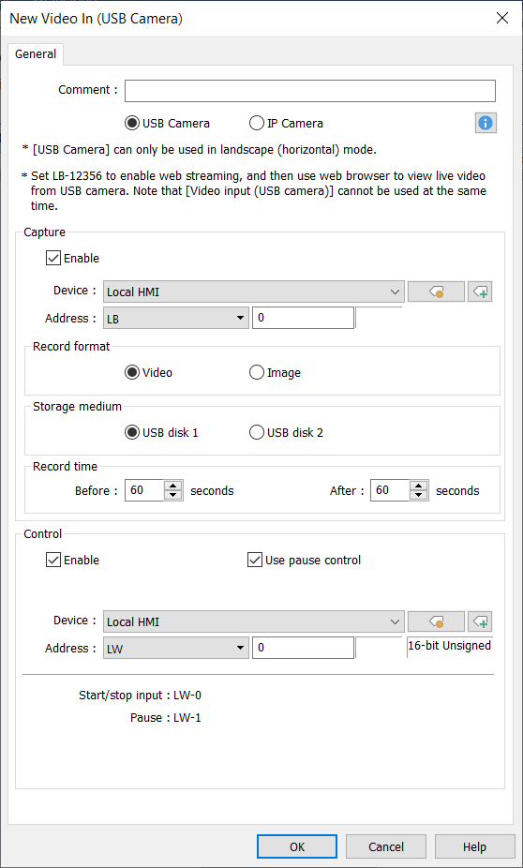
Task: Open tag library for Capture device
Action: coord(436,292)
